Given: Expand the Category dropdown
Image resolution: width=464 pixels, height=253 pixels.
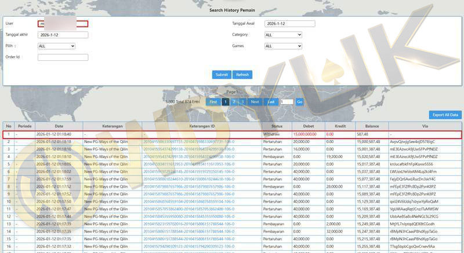Looking at the screenshot, I should tap(283, 35).
